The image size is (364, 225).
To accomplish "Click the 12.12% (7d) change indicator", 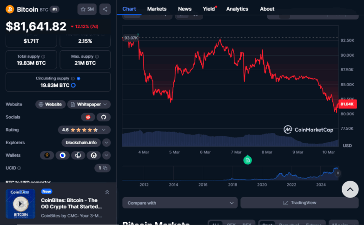I will pos(85,26).
